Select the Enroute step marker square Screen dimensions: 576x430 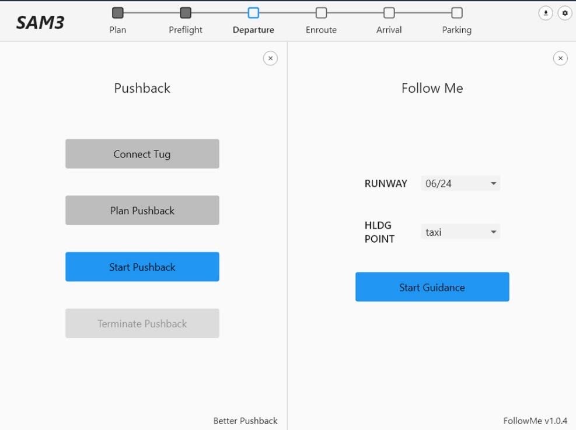pyautogui.click(x=321, y=13)
